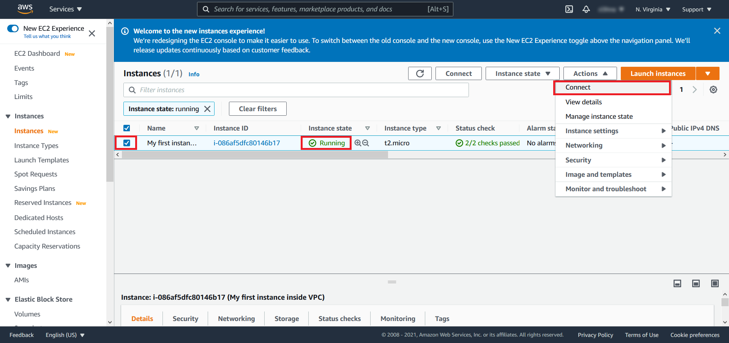Click the Feedback button in footer
The width and height of the screenshot is (729, 343).
[x=22, y=335]
